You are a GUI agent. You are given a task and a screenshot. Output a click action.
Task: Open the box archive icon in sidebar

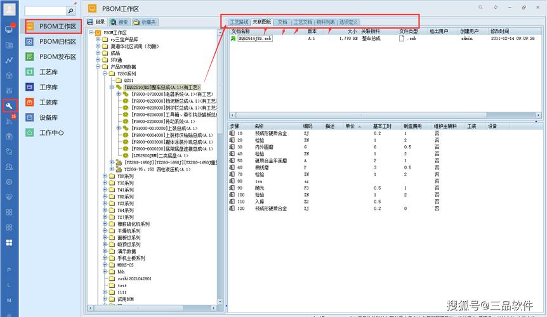click(9, 136)
